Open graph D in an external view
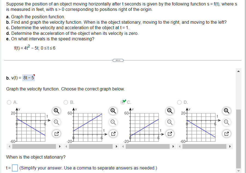The image size is (246, 173). tap(226, 134)
